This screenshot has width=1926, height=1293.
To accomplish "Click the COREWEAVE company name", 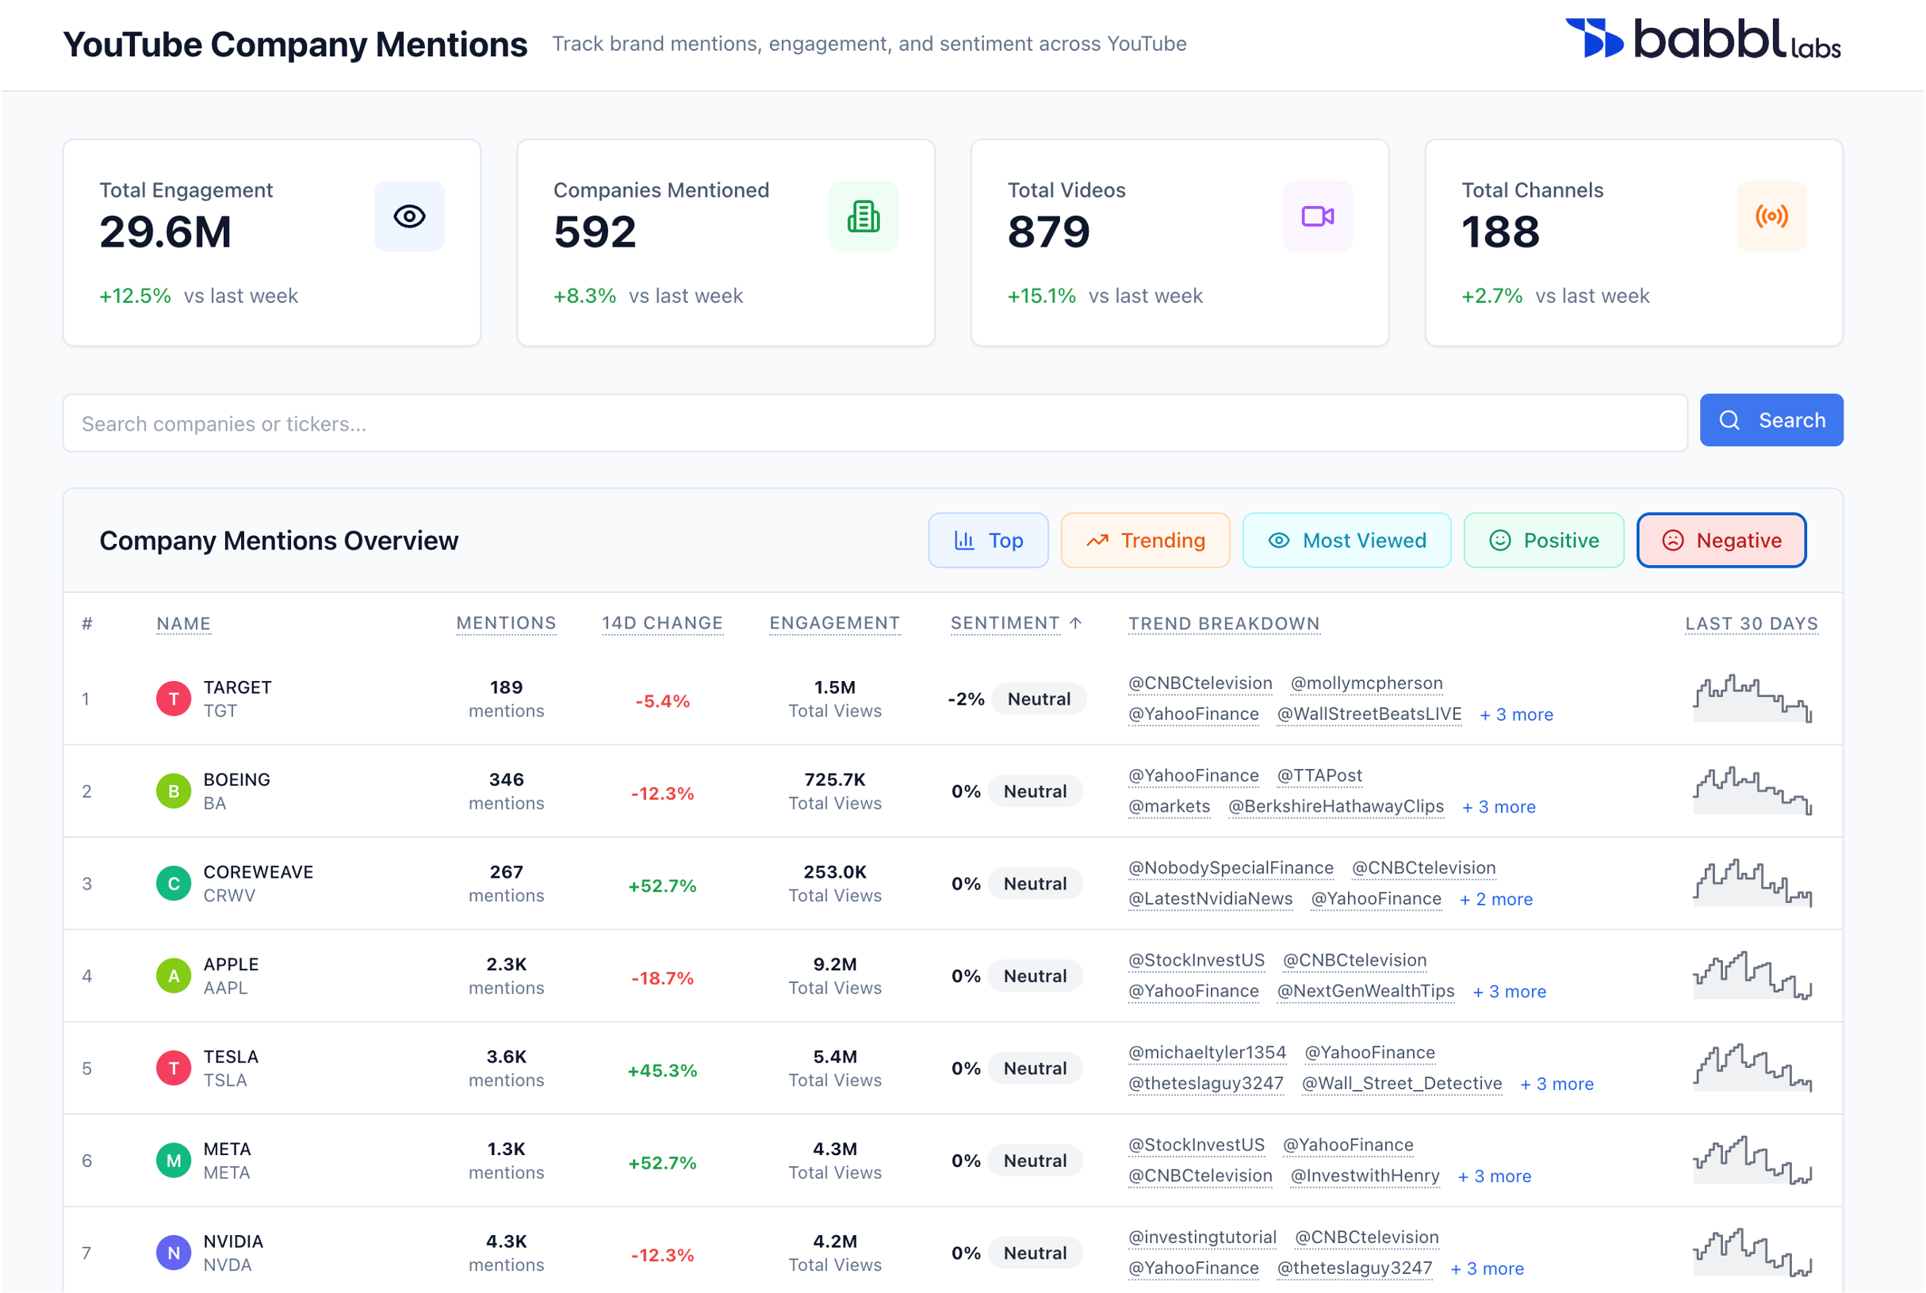I will pyautogui.click(x=258, y=871).
